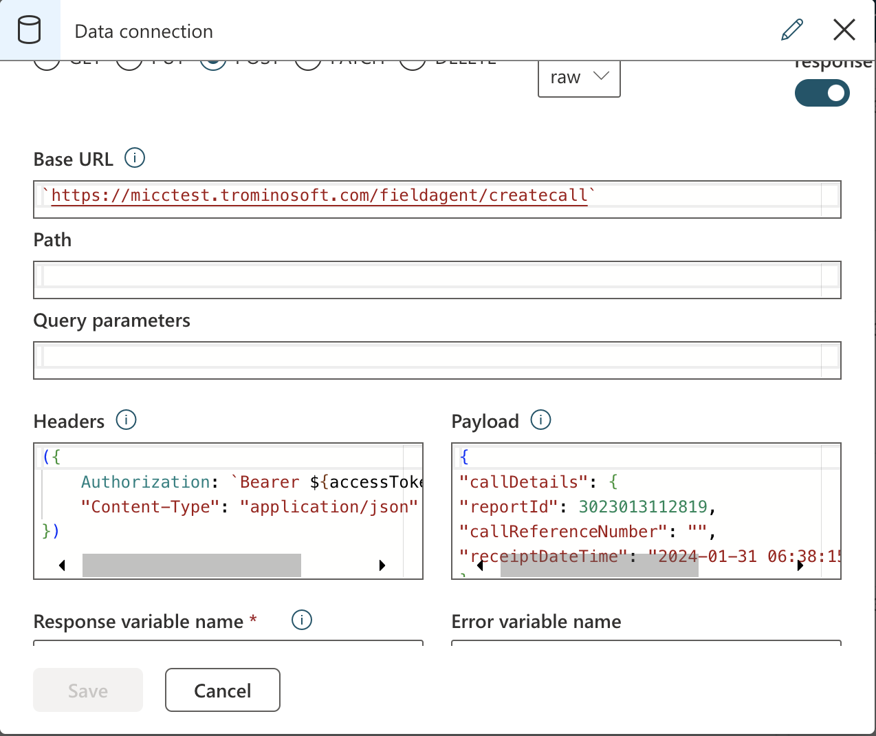This screenshot has width=876, height=736.
Task: Select the DELETE request method
Action: tap(412, 61)
